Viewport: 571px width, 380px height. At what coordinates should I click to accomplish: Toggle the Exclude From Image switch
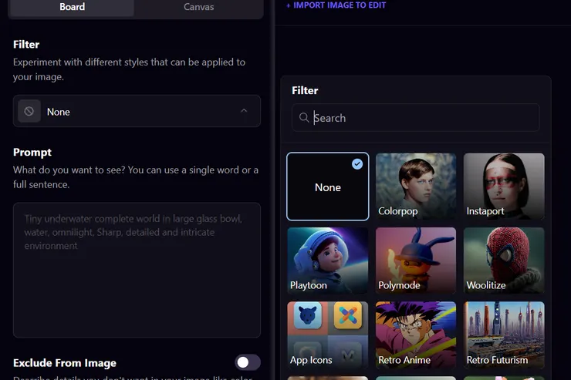tap(248, 362)
